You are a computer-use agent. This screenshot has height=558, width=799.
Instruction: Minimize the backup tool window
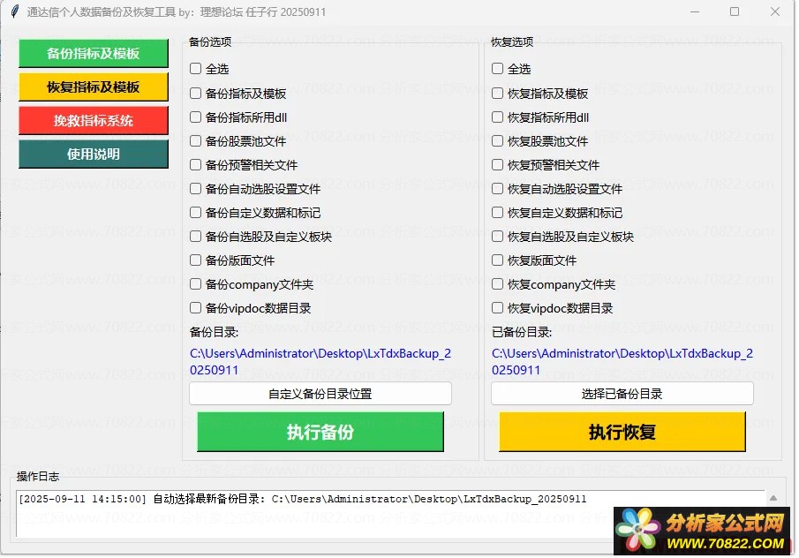click(695, 11)
